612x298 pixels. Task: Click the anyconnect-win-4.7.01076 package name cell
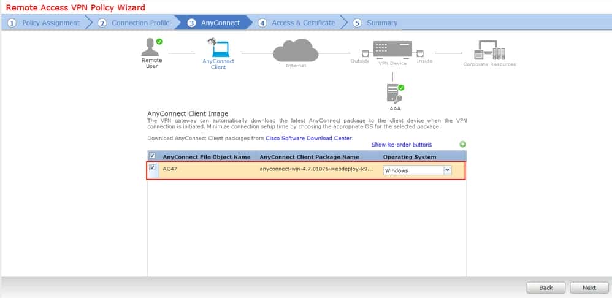pos(316,170)
